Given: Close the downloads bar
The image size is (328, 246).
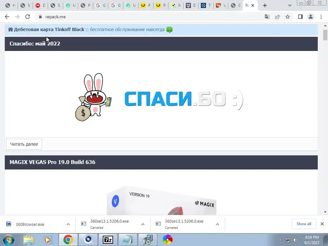Looking at the screenshot, I should [x=322, y=224].
